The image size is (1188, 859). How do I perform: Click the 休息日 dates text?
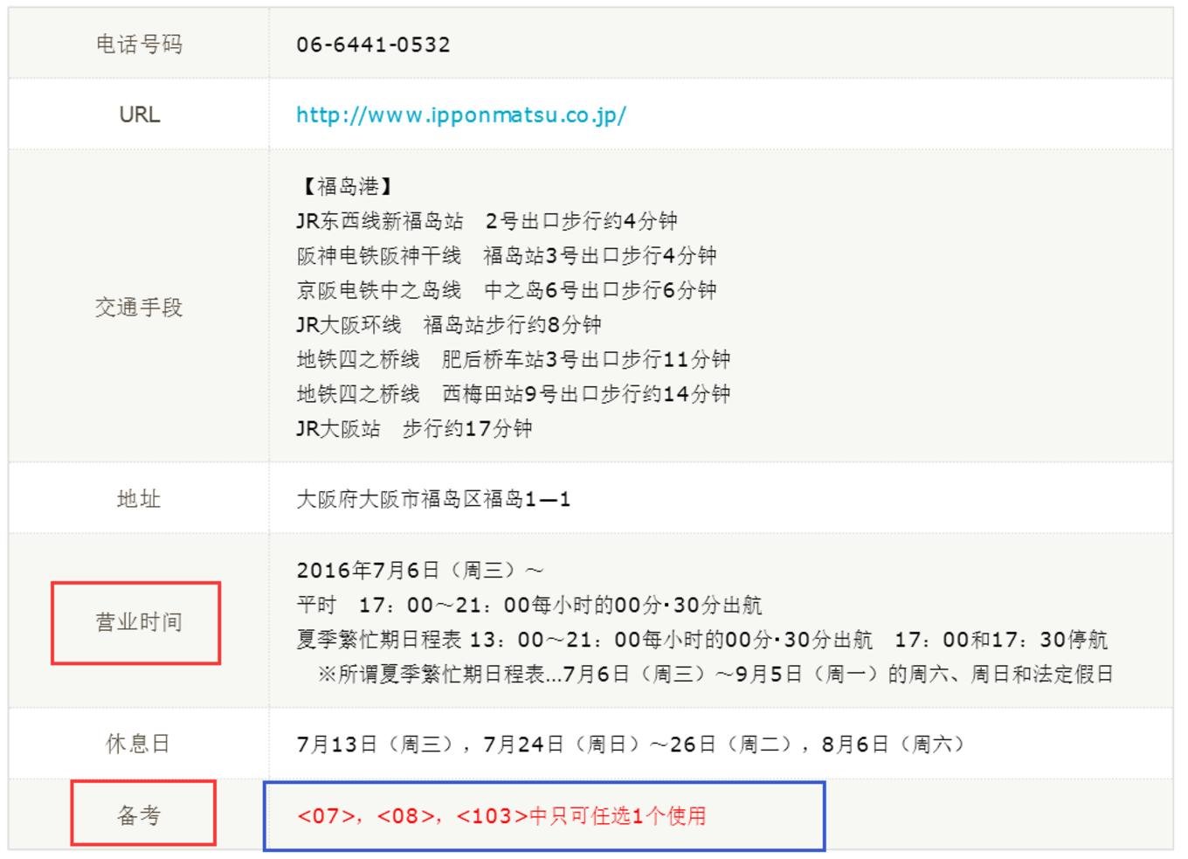tap(630, 745)
